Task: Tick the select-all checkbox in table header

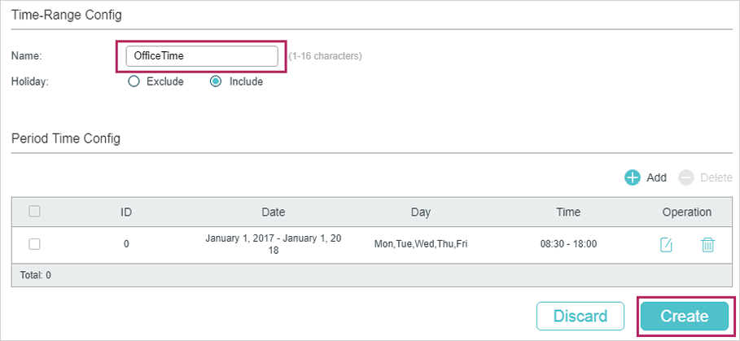Action: 34,212
